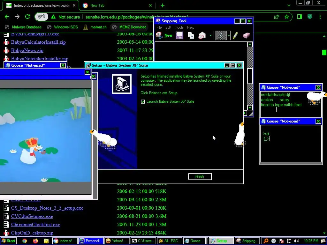This screenshot has height=245, width=327.
Task: Click the 10:25 PM taskbar clock
Action: pyautogui.click(x=311, y=241)
